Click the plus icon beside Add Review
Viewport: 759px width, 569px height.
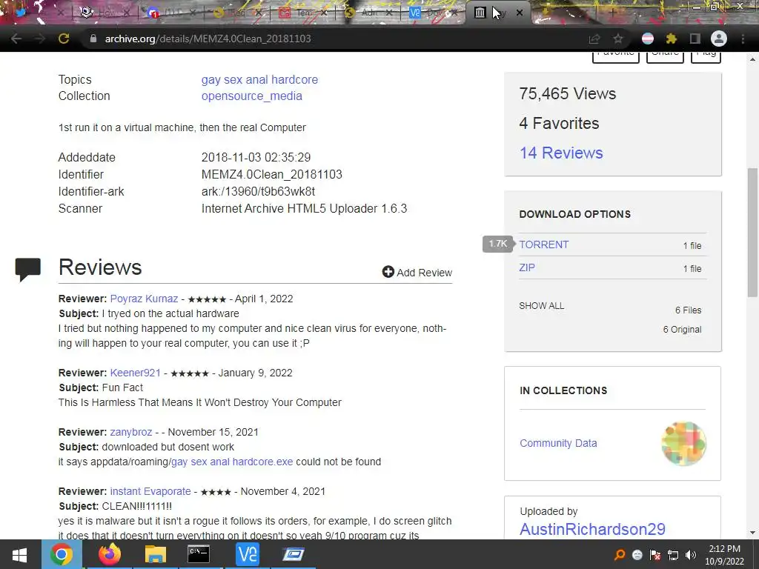388,272
